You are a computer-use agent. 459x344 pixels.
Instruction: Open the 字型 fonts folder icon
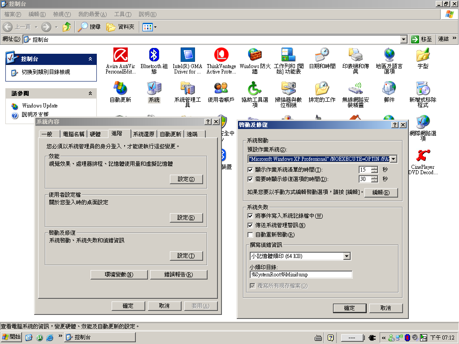[423, 56]
